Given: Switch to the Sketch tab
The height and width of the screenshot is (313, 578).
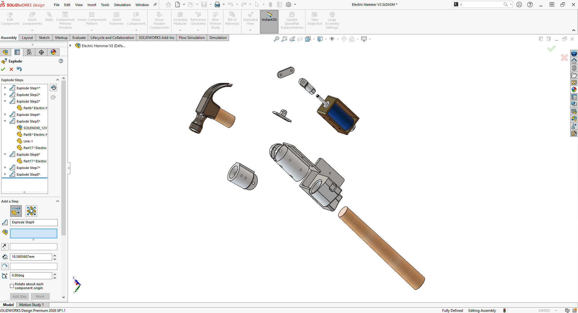Looking at the screenshot, I should pos(44,38).
